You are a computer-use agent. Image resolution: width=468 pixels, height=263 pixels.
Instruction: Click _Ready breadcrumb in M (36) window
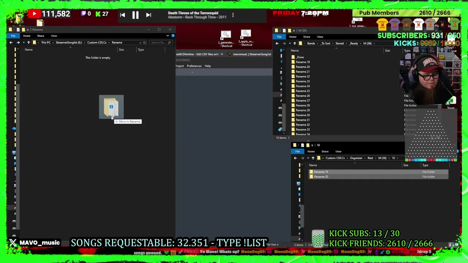point(354,43)
